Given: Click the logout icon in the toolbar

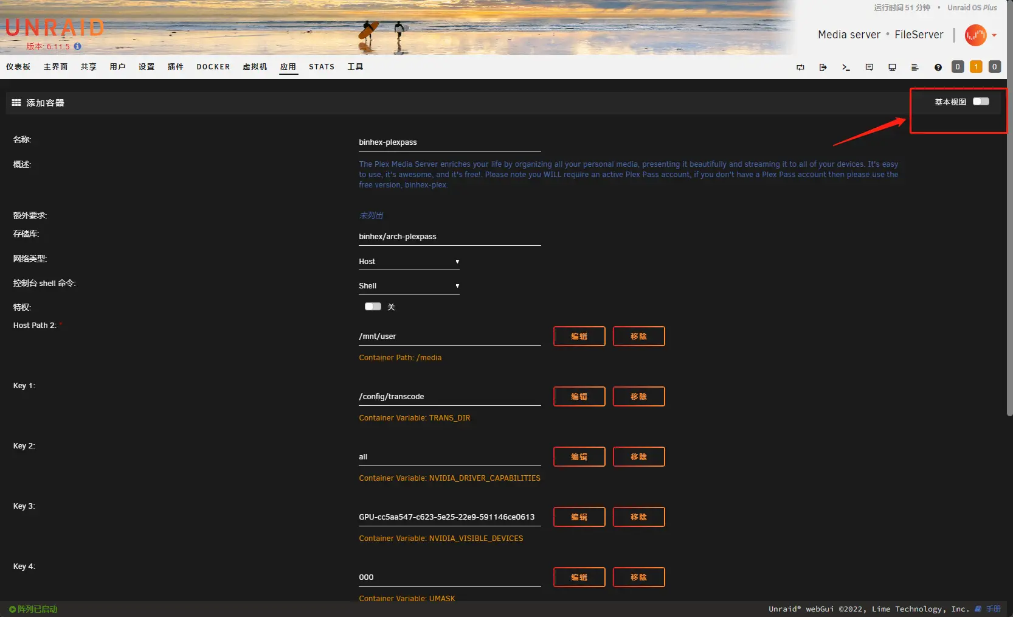Looking at the screenshot, I should [823, 68].
